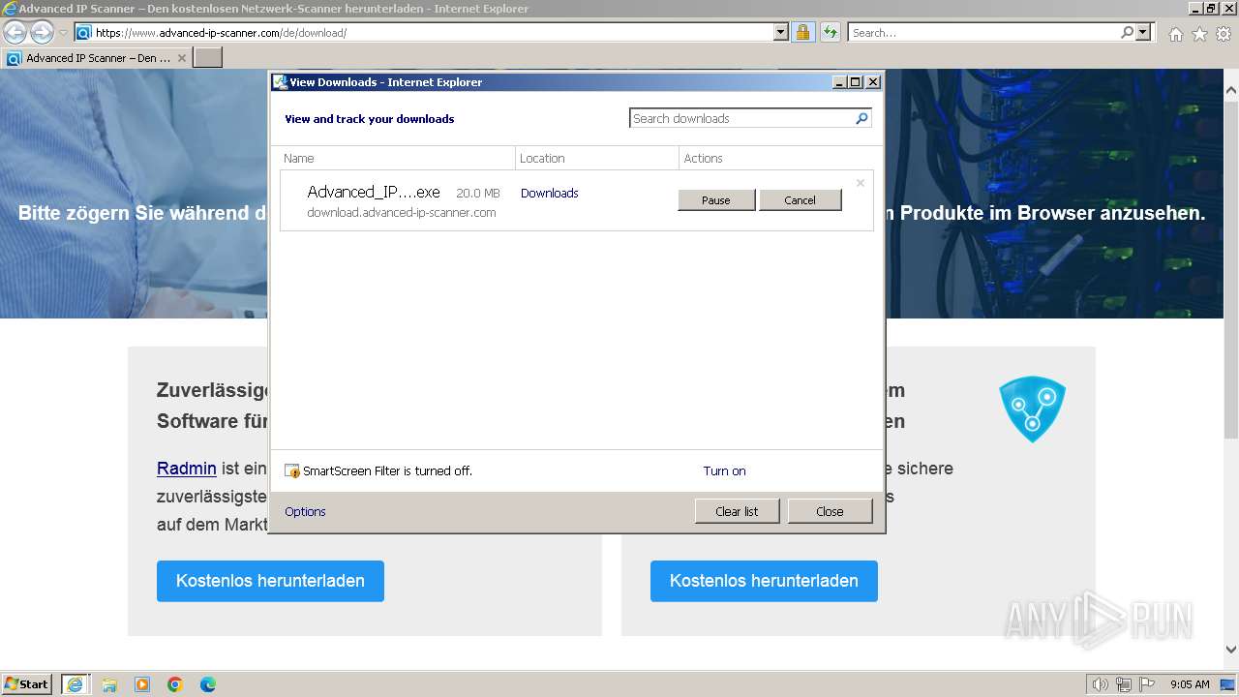The height and width of the screenshot is (697, 1239).
Task: Open the download Options link
Action: point(305,511)
